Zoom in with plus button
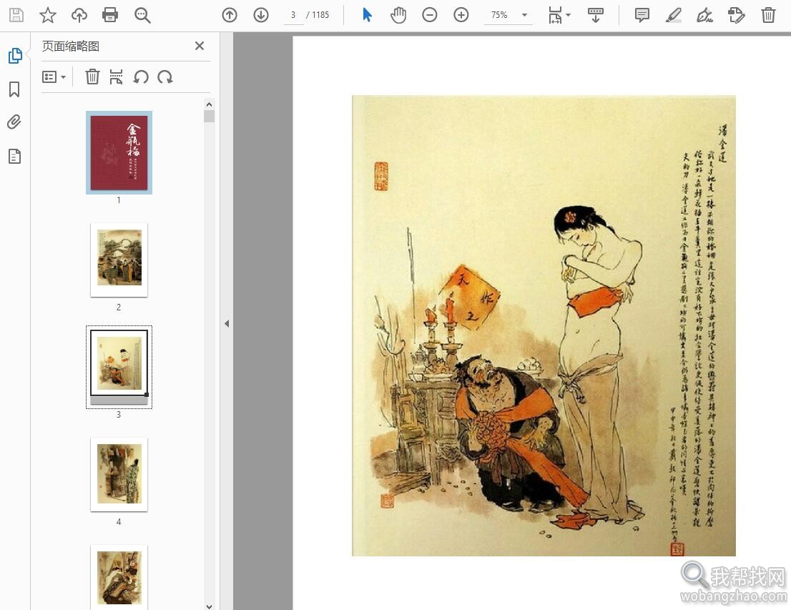 [461, 15]
